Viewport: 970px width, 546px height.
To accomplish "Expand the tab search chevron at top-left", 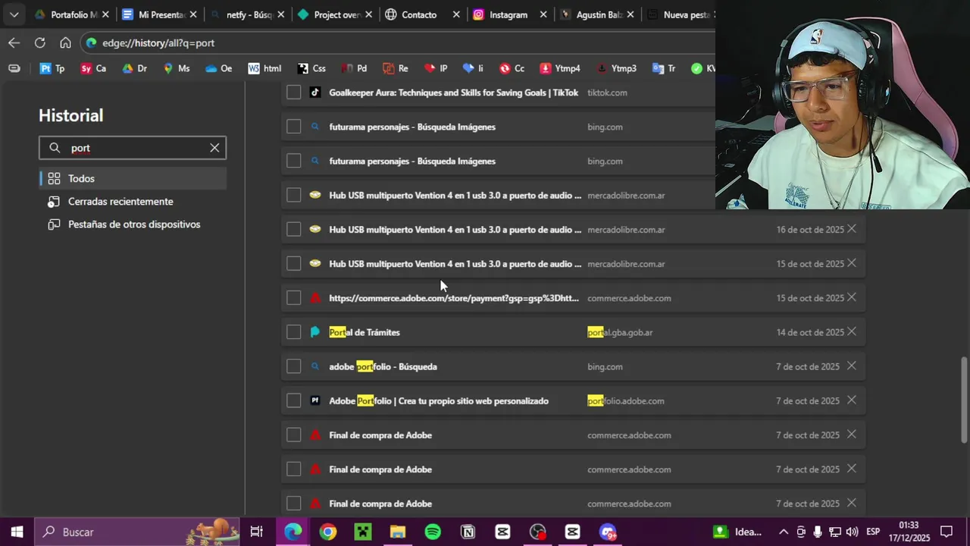I will [x=14, y=14].
